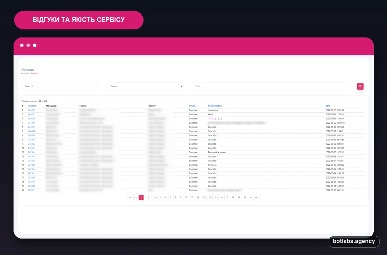Image resolution: width=387 pixels, height=255 pixels.
Task: Click the date 2022-05-31 22:16:53
Action: [335, 114]
